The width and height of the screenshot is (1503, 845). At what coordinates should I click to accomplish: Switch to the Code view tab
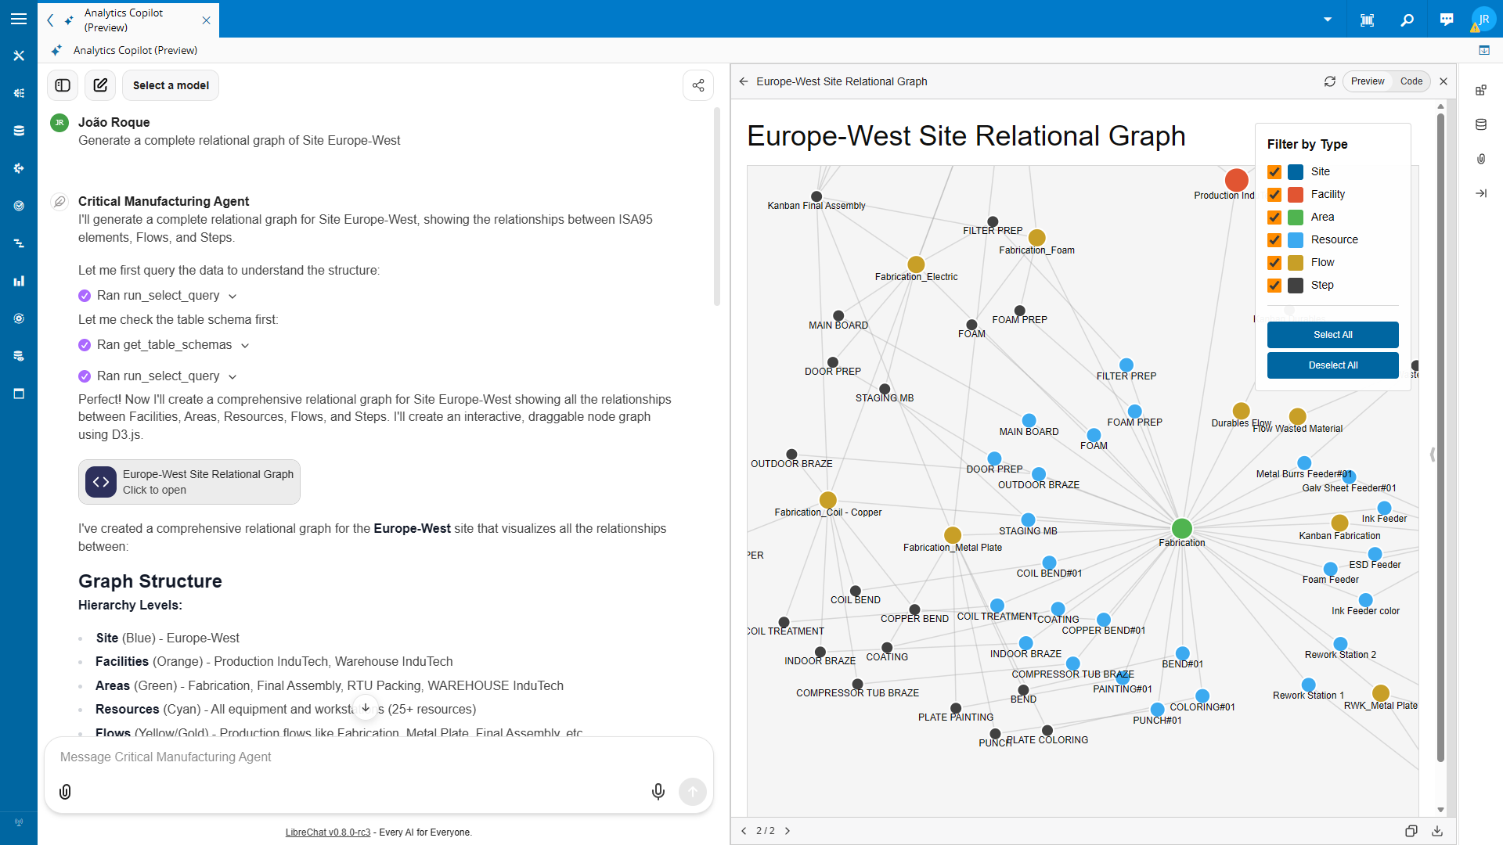1411,81
